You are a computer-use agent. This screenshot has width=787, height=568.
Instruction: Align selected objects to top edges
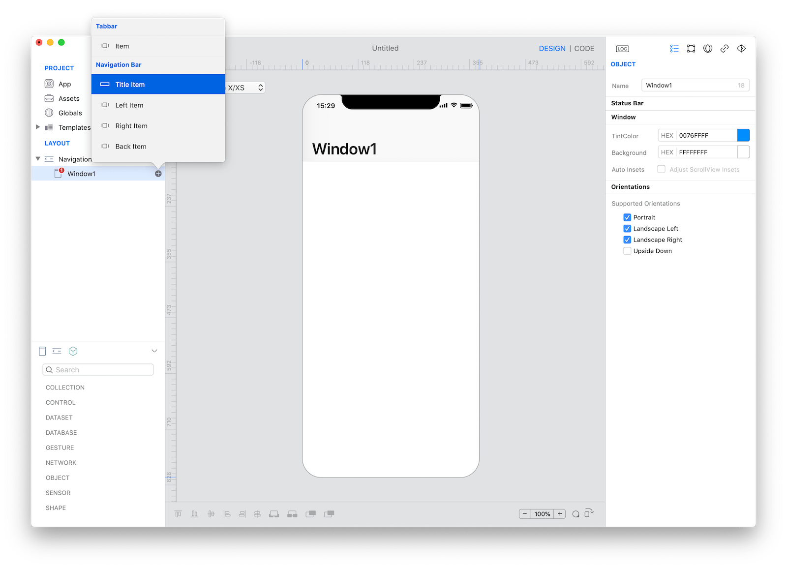[x=178, y=514]
